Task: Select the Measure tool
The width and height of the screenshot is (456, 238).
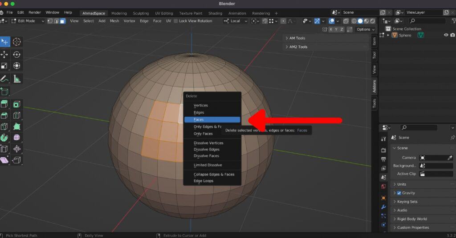Action: (x=16, y=79)
